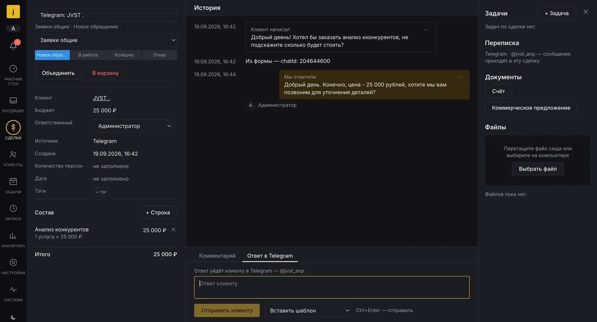
Task: Click the user avatar A badge
Action: tap(13, 28)
